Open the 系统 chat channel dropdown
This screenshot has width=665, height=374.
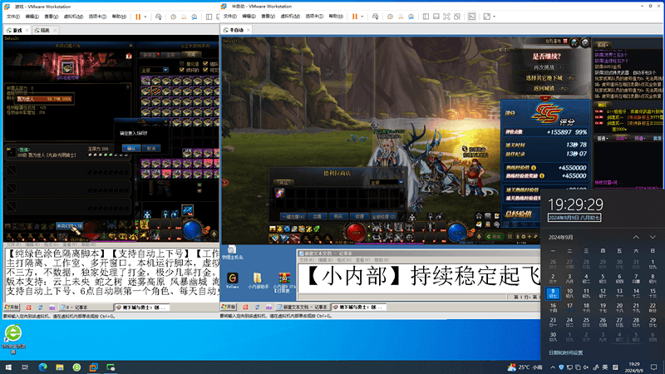(x=603, y=45)
